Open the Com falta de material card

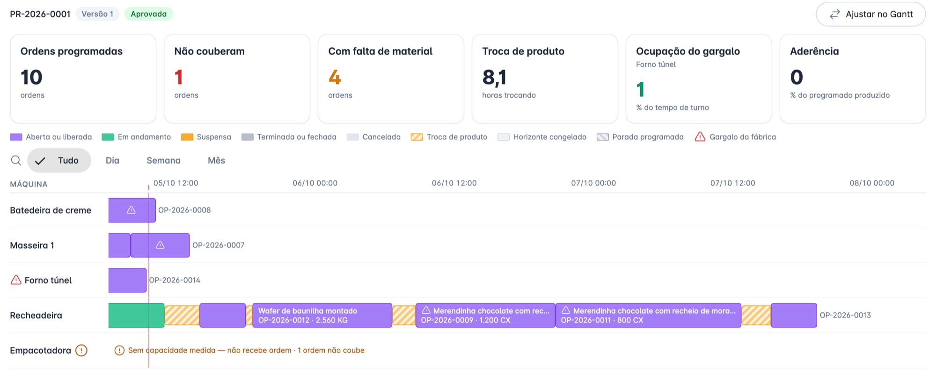click(391, 79)
